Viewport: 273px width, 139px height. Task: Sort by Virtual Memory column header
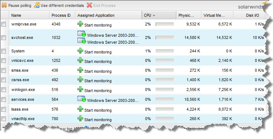click(217, 15)
